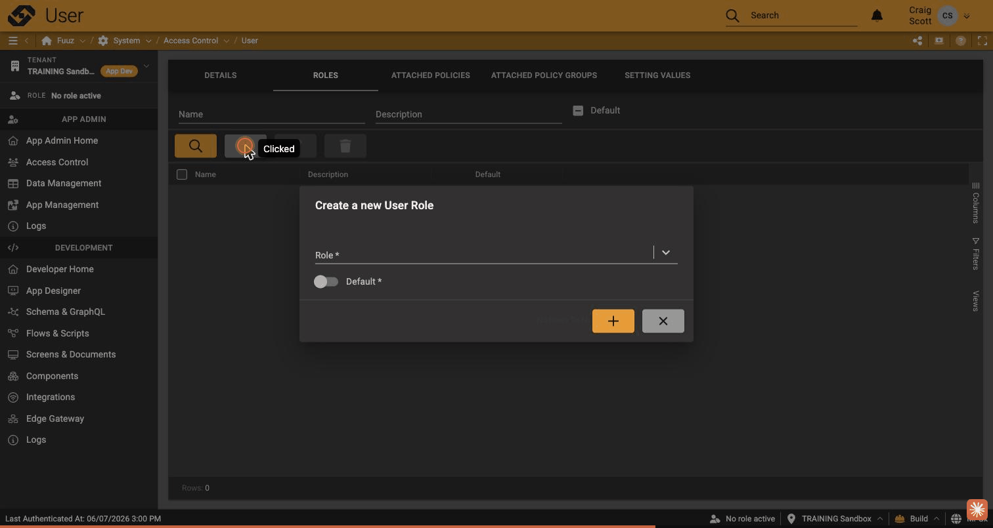Image resolution: width=993 pixels, height=528 pixels.
Task: Open App Admin Home in the sidebar
Action: (79, 140)
